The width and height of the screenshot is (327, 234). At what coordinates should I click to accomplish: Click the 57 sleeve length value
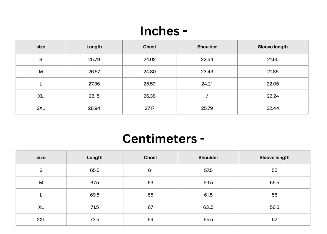click(274, 220)
